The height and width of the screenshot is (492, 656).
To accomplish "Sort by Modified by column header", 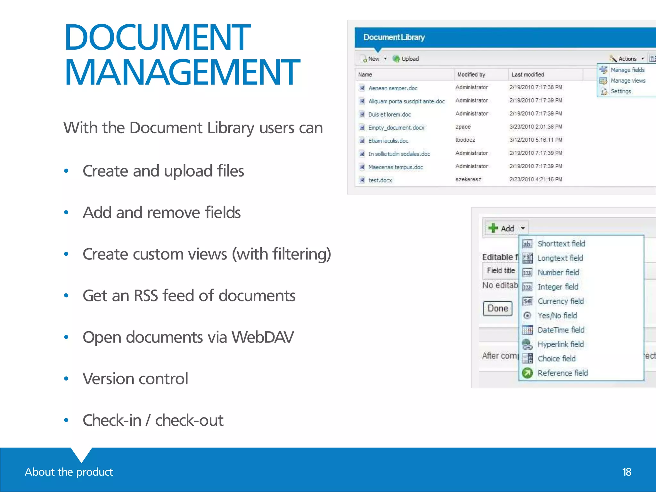I will 481,75.
